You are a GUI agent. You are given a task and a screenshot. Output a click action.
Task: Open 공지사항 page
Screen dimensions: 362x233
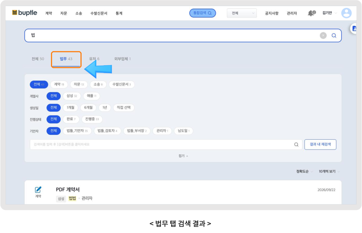271,13
